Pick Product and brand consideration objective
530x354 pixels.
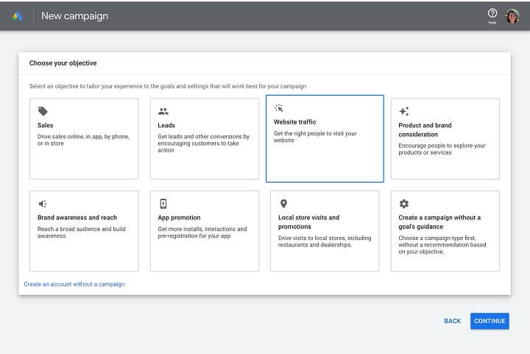(x=445, y=139)
